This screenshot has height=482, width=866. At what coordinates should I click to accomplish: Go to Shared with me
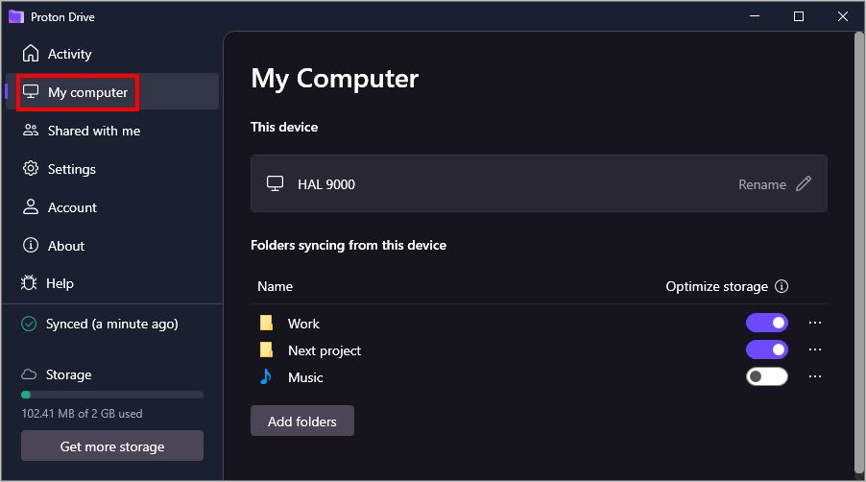tap(112, 131)
